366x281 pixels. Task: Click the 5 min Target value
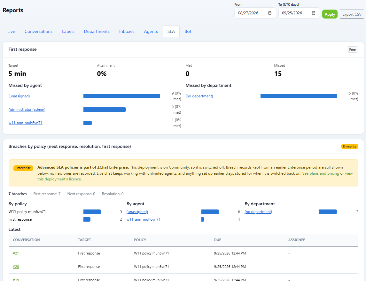(17, 74)
